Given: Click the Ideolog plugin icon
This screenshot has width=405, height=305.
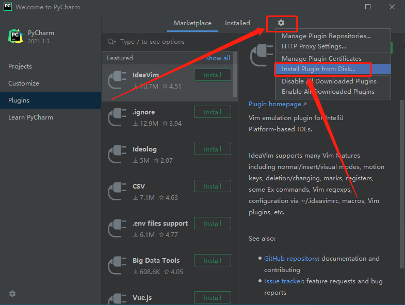Looking at the screenshot, I should (x=117, y=154).
